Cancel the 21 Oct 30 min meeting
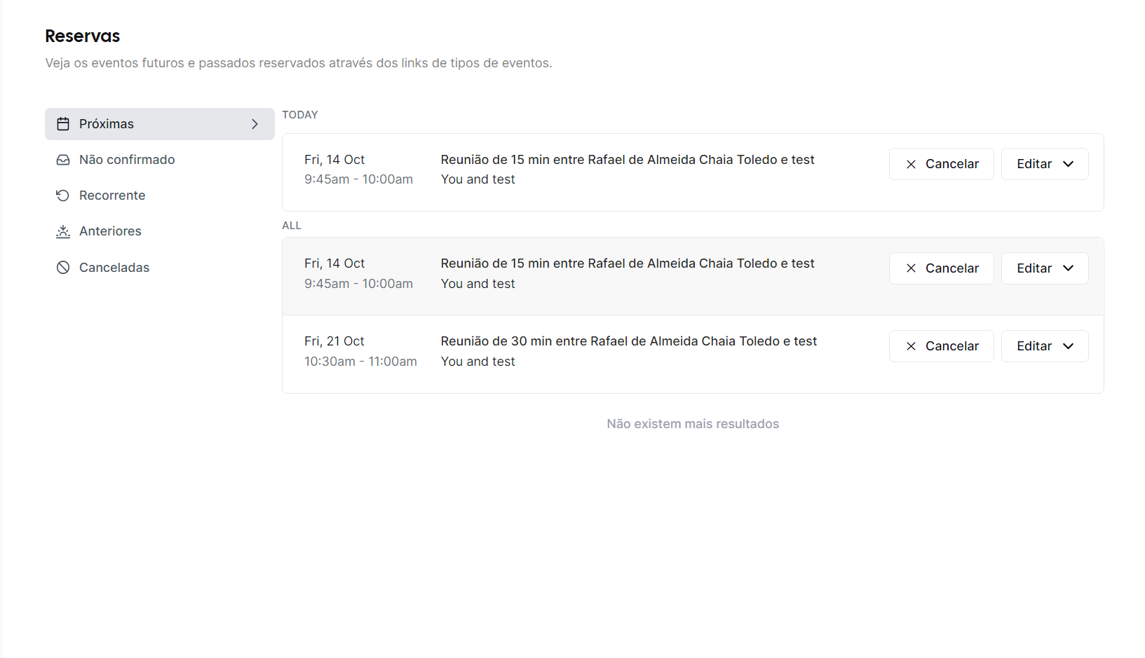 point(941,345)
